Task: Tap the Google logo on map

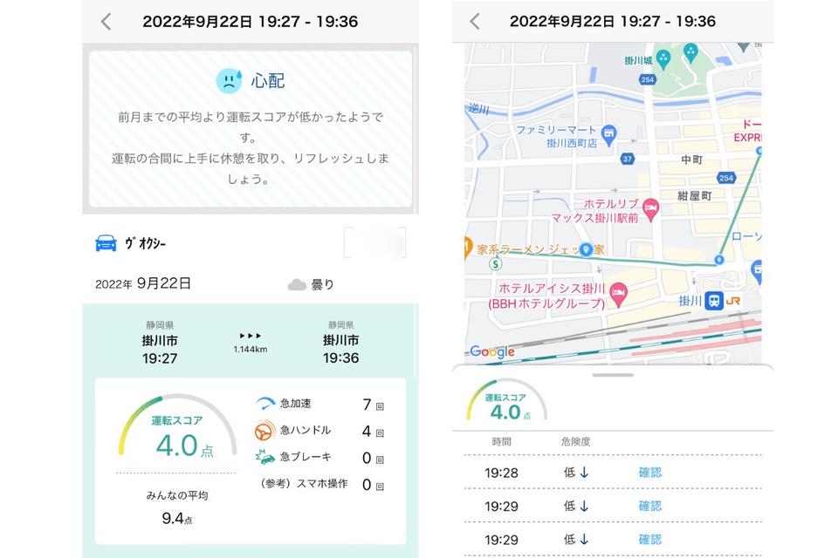Action: [x=492, y=351]
